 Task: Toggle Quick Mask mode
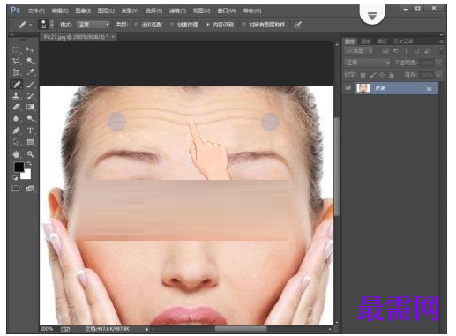click(x=16, y=189)
